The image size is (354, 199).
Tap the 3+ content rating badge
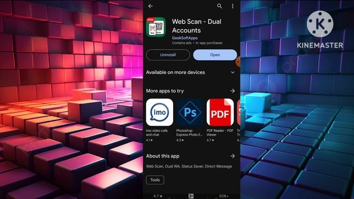[x=191, y=196]
